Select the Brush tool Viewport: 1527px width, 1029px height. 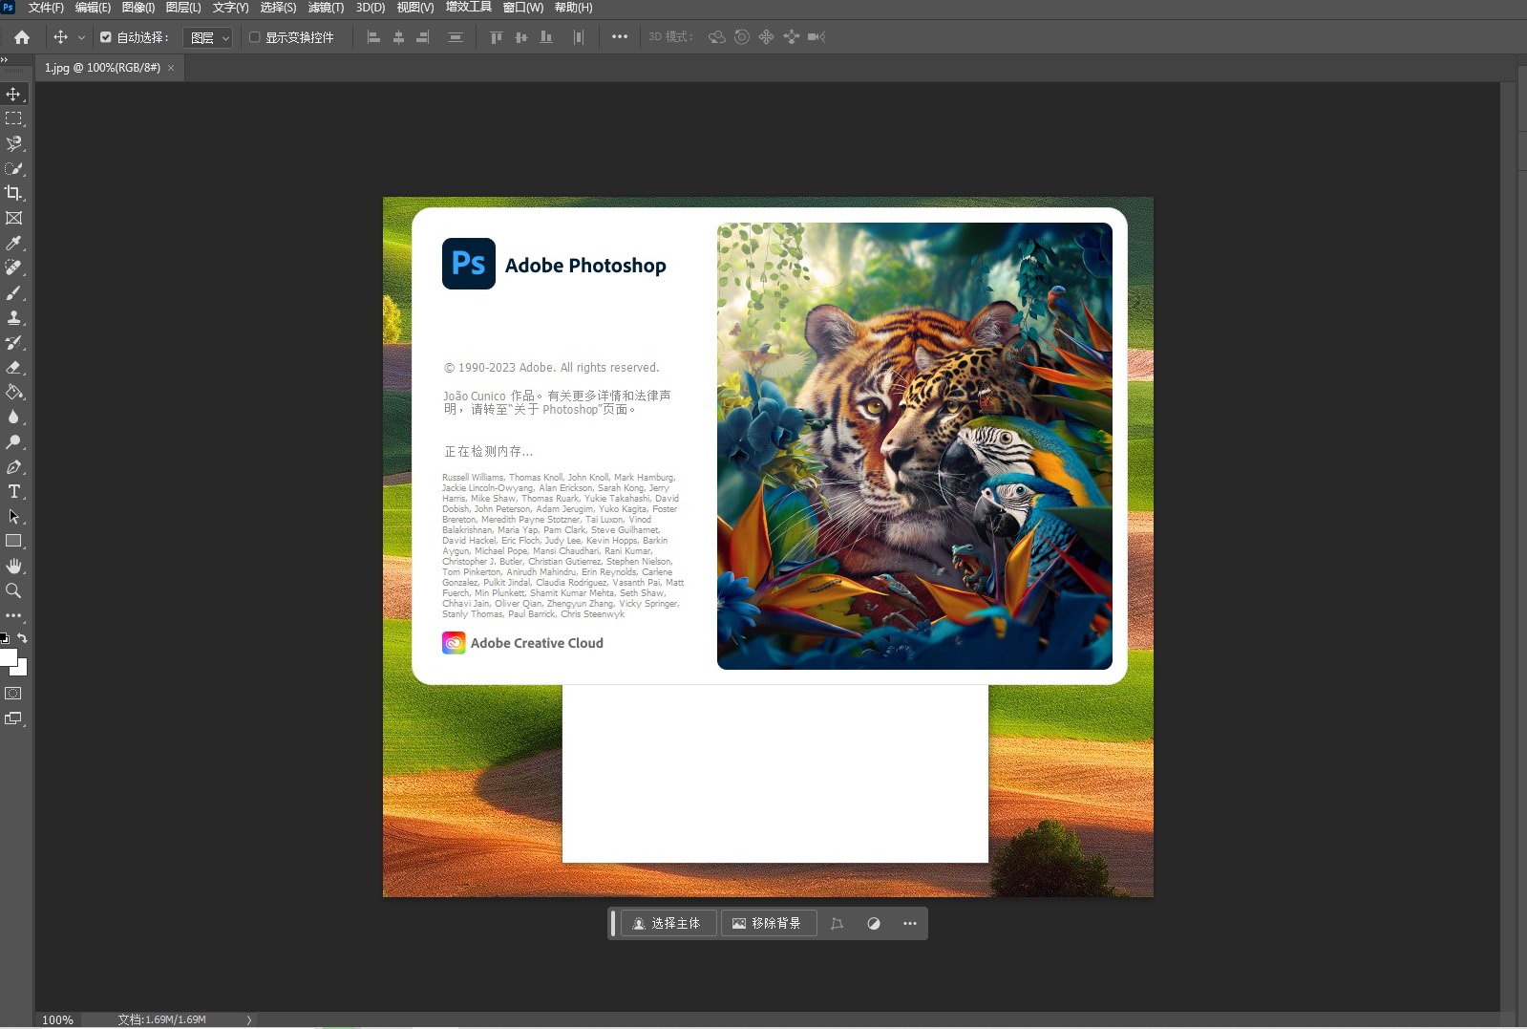(13, 292)
